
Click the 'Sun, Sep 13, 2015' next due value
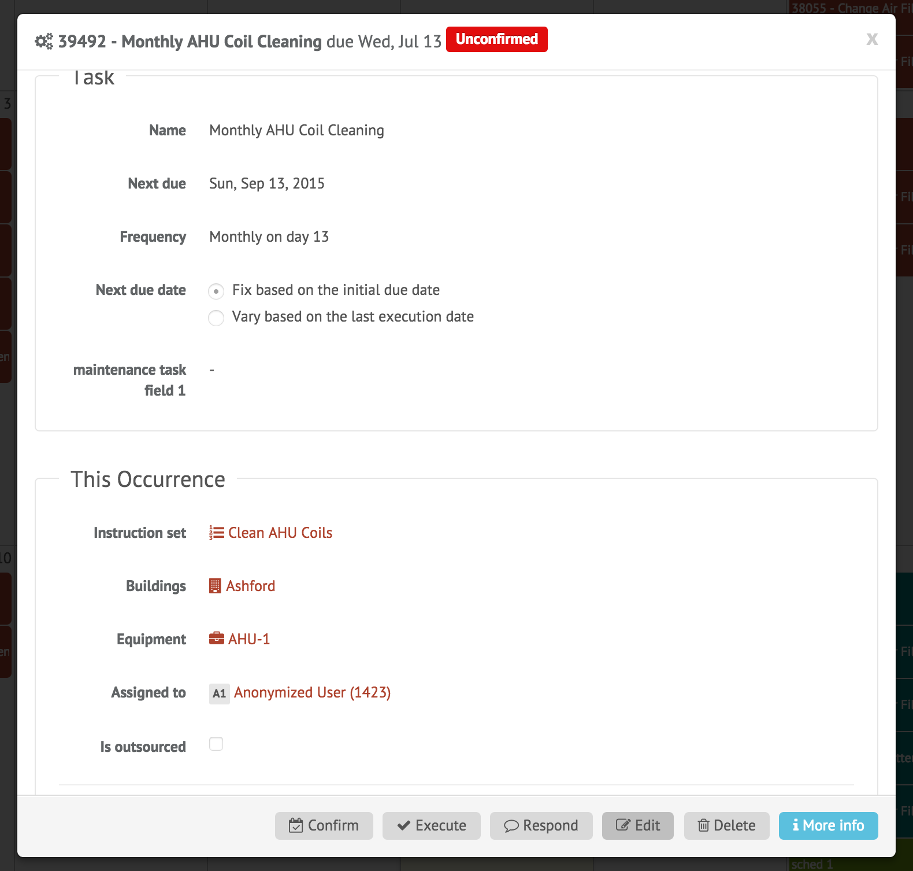(x=267, y=184)
